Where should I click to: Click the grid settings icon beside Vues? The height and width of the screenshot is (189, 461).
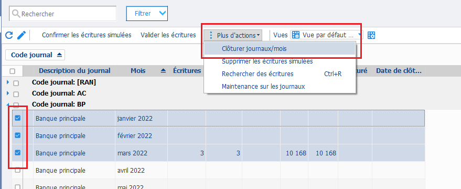tap(372, 35)
